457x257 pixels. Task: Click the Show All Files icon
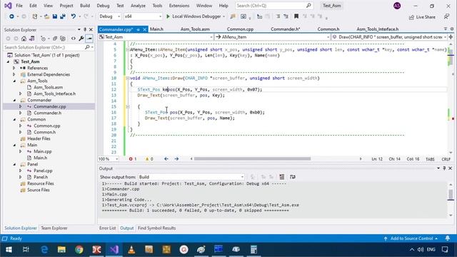63,39
